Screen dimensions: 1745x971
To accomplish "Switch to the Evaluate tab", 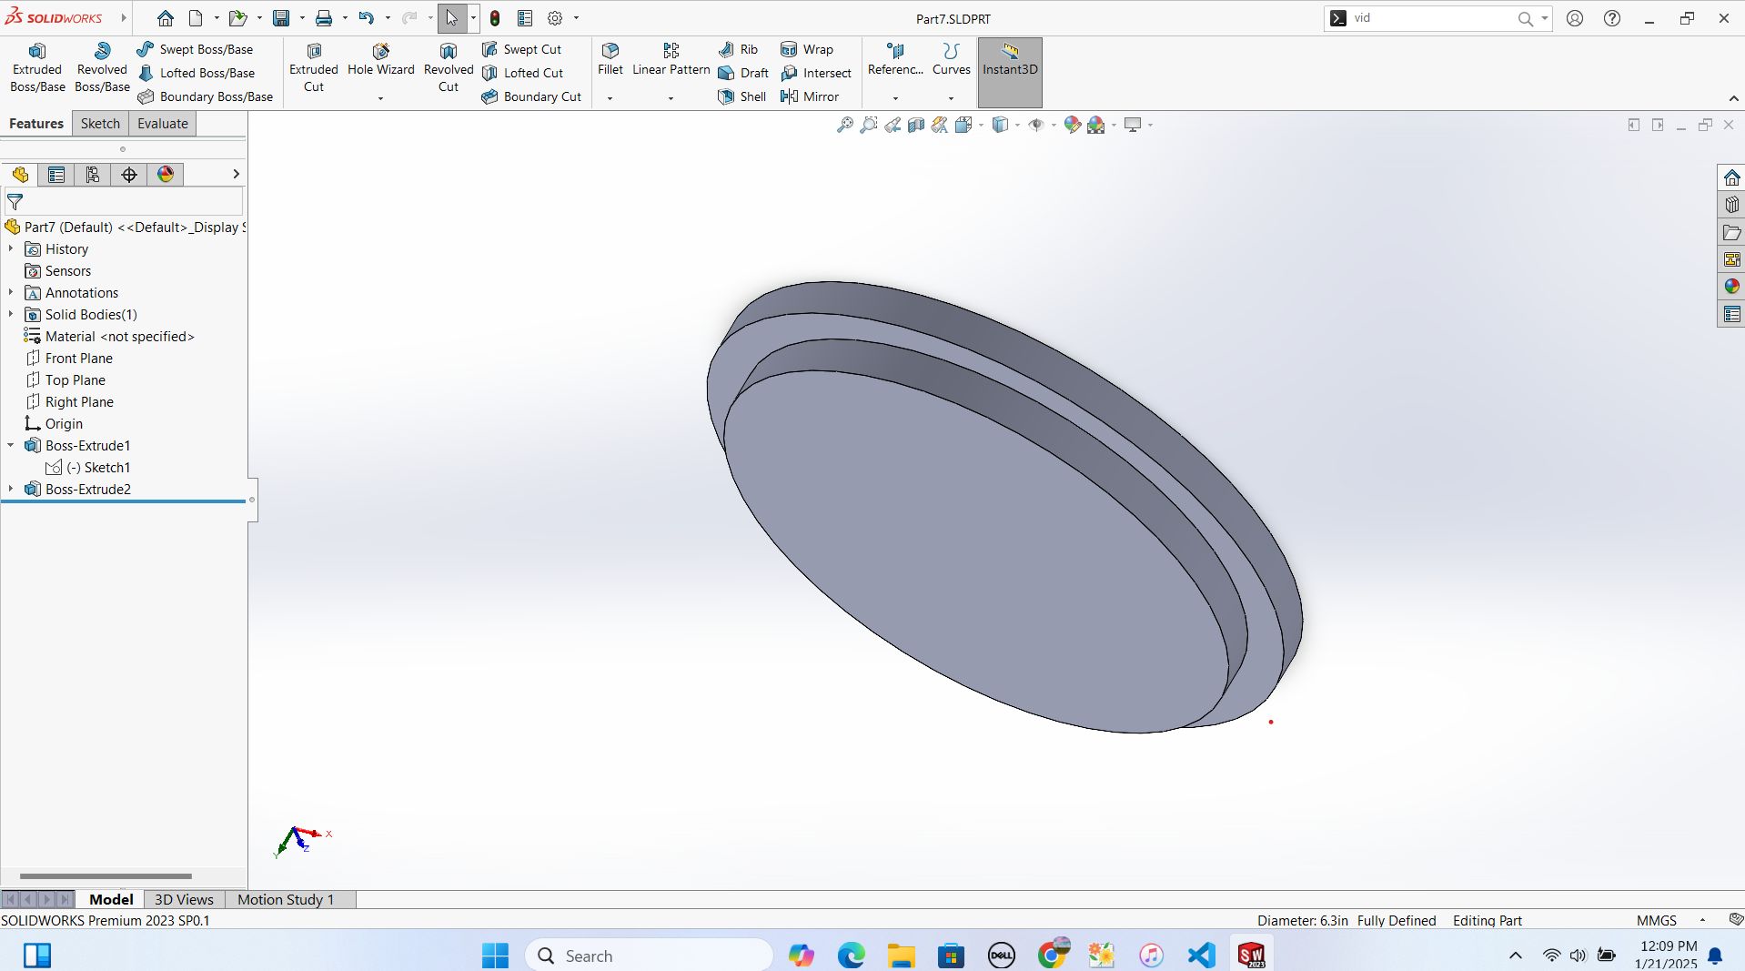I will 163,124.
